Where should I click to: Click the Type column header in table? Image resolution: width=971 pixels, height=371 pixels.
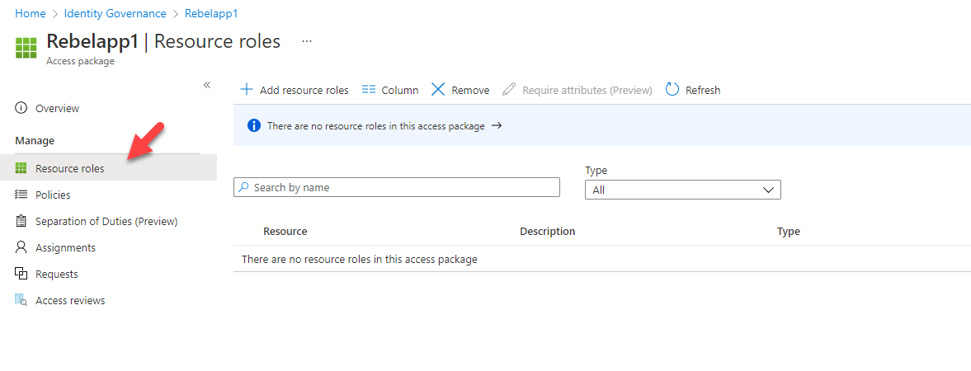click(789, 232)
